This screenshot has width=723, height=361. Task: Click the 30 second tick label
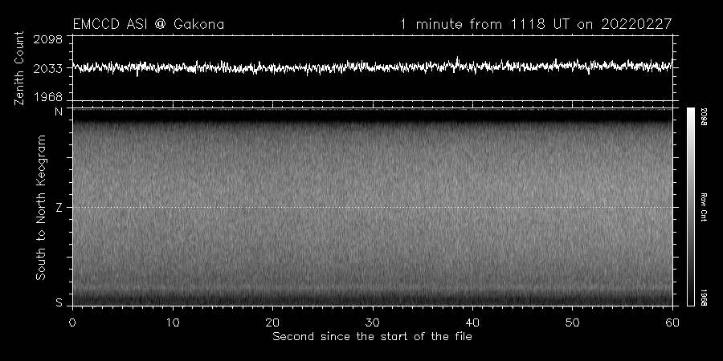click(373, 322)
